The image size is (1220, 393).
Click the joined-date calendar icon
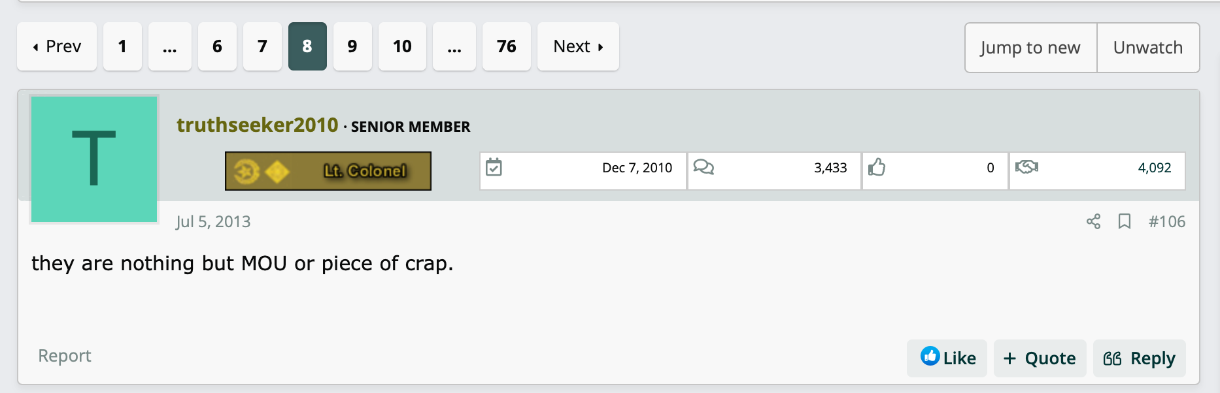[494, 168]
